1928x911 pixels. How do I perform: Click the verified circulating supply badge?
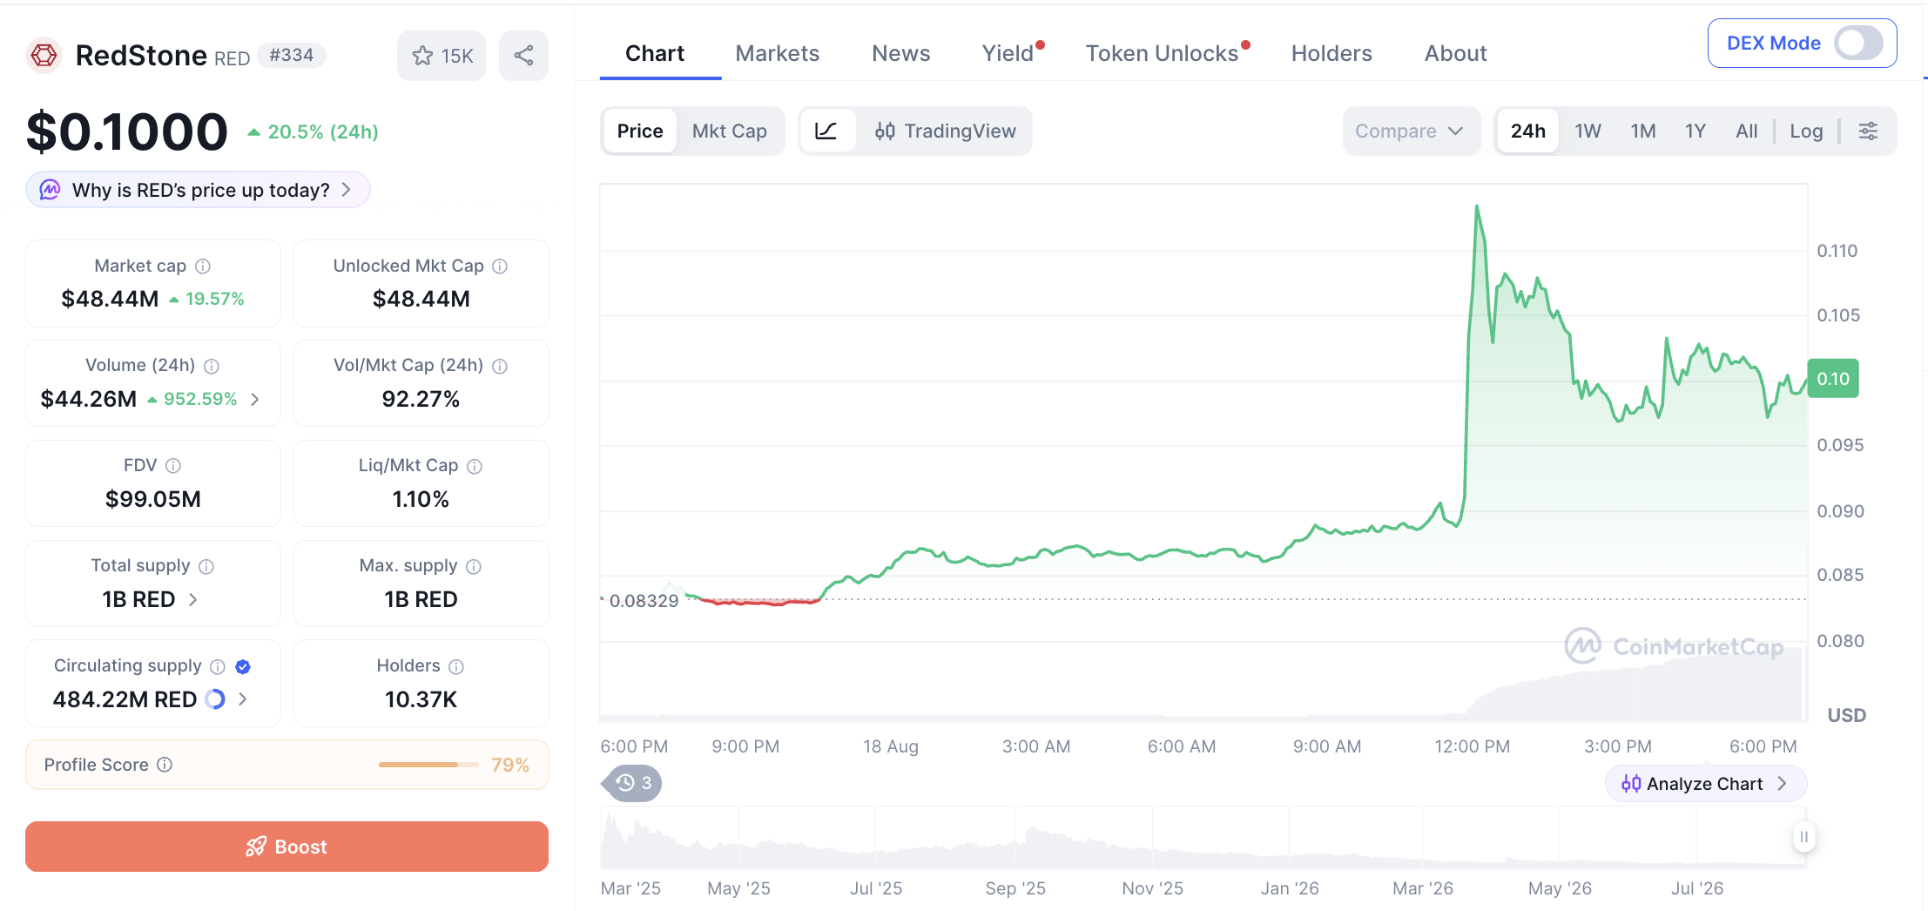[243, 666]
